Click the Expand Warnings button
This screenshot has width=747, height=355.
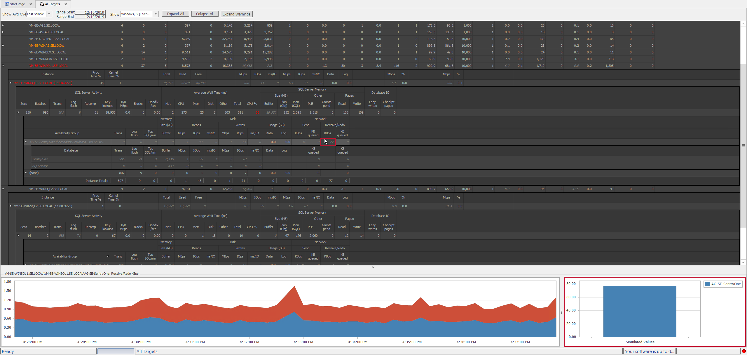click(236, 14)
